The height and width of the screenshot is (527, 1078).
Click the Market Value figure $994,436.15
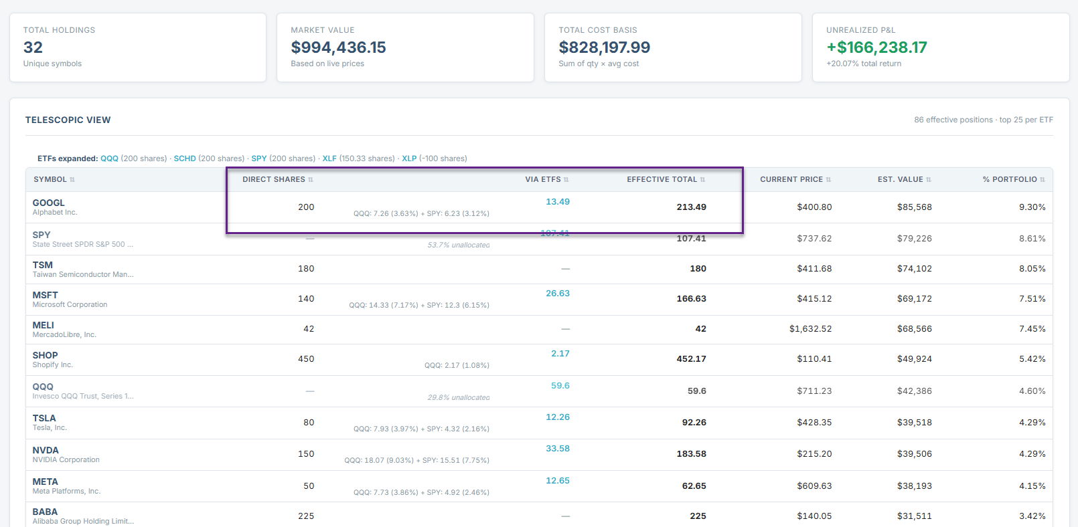pyautogui.click(x=338, y=47)
